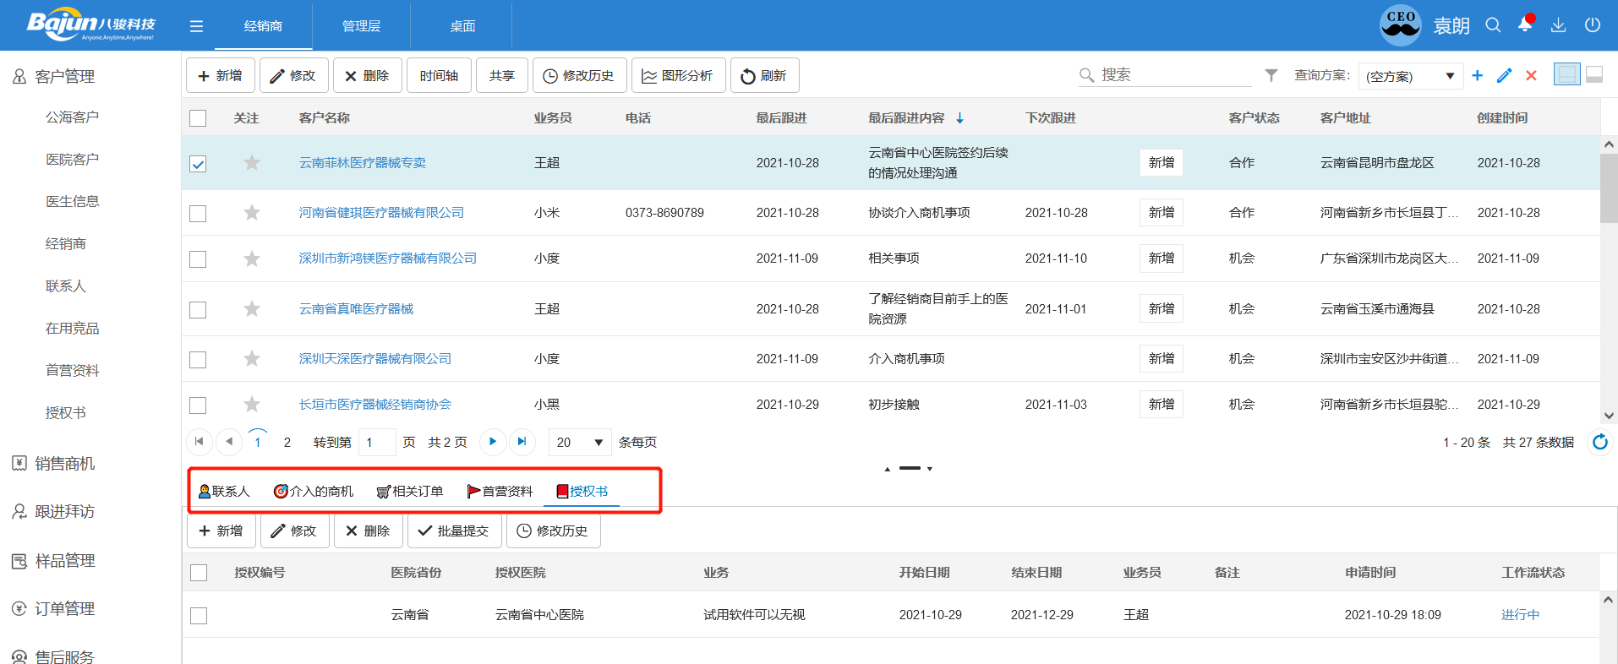
Task: Expand the 销售商机 sidebar section
Action: pyautogui.click(x=64, y=463)
